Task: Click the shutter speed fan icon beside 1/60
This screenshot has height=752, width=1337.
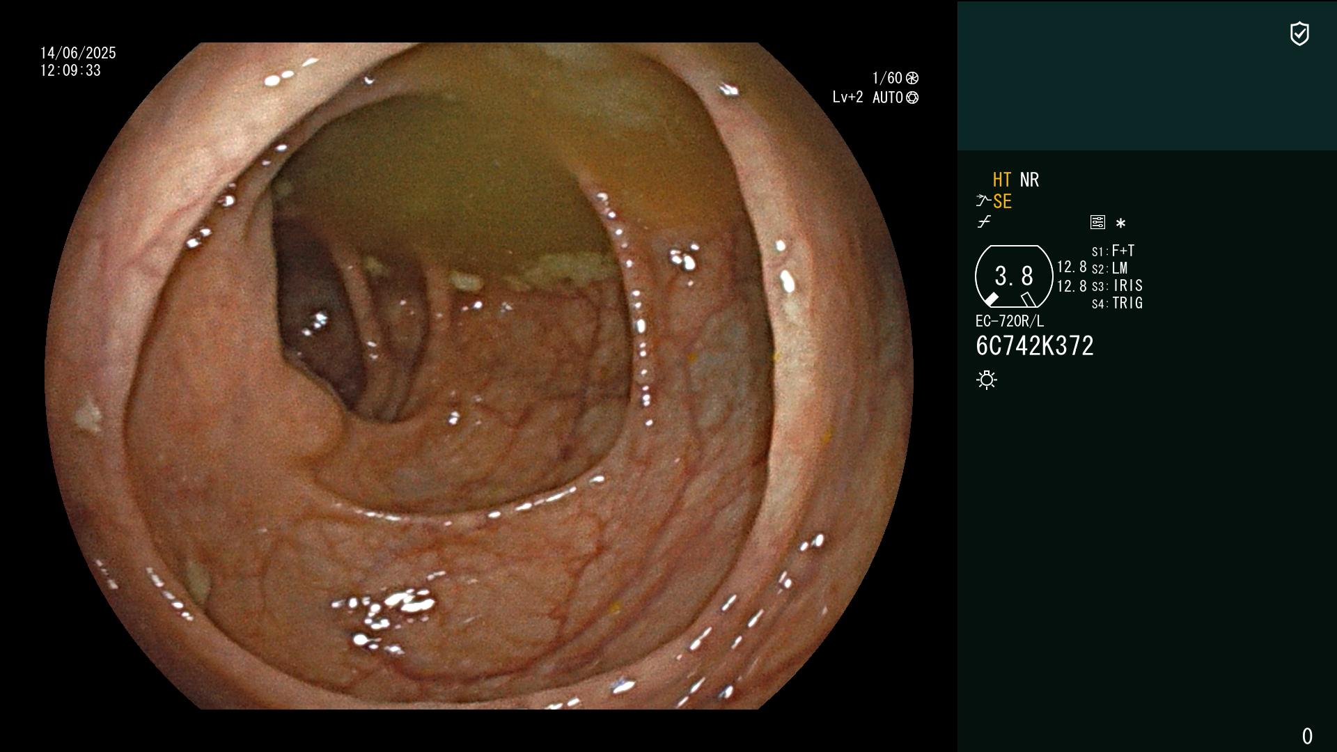Action: pyautogui.click(x=912, y=78)
